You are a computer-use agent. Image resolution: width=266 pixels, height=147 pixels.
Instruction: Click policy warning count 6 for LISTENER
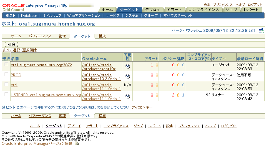pyautogui.click(x=178, y=95)
